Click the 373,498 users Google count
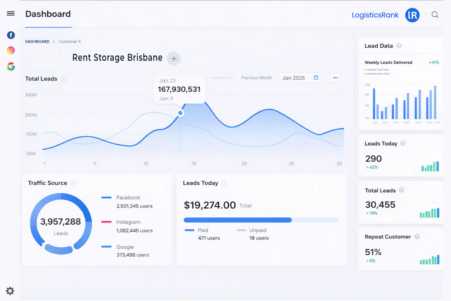This screenshot has height=301, width=451. pos(133,255)
